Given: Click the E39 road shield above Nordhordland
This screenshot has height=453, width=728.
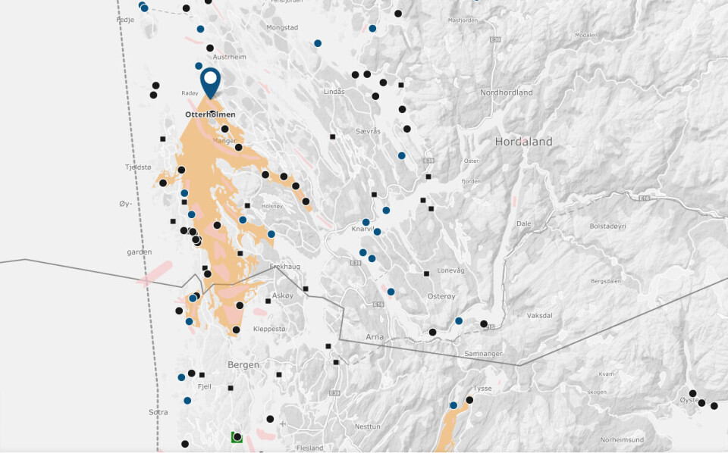Looking at the screenshot, I should (x=494, y=39).
